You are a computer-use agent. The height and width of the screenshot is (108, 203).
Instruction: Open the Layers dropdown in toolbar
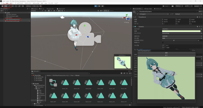pyautogui.click(x=189, y=6)
